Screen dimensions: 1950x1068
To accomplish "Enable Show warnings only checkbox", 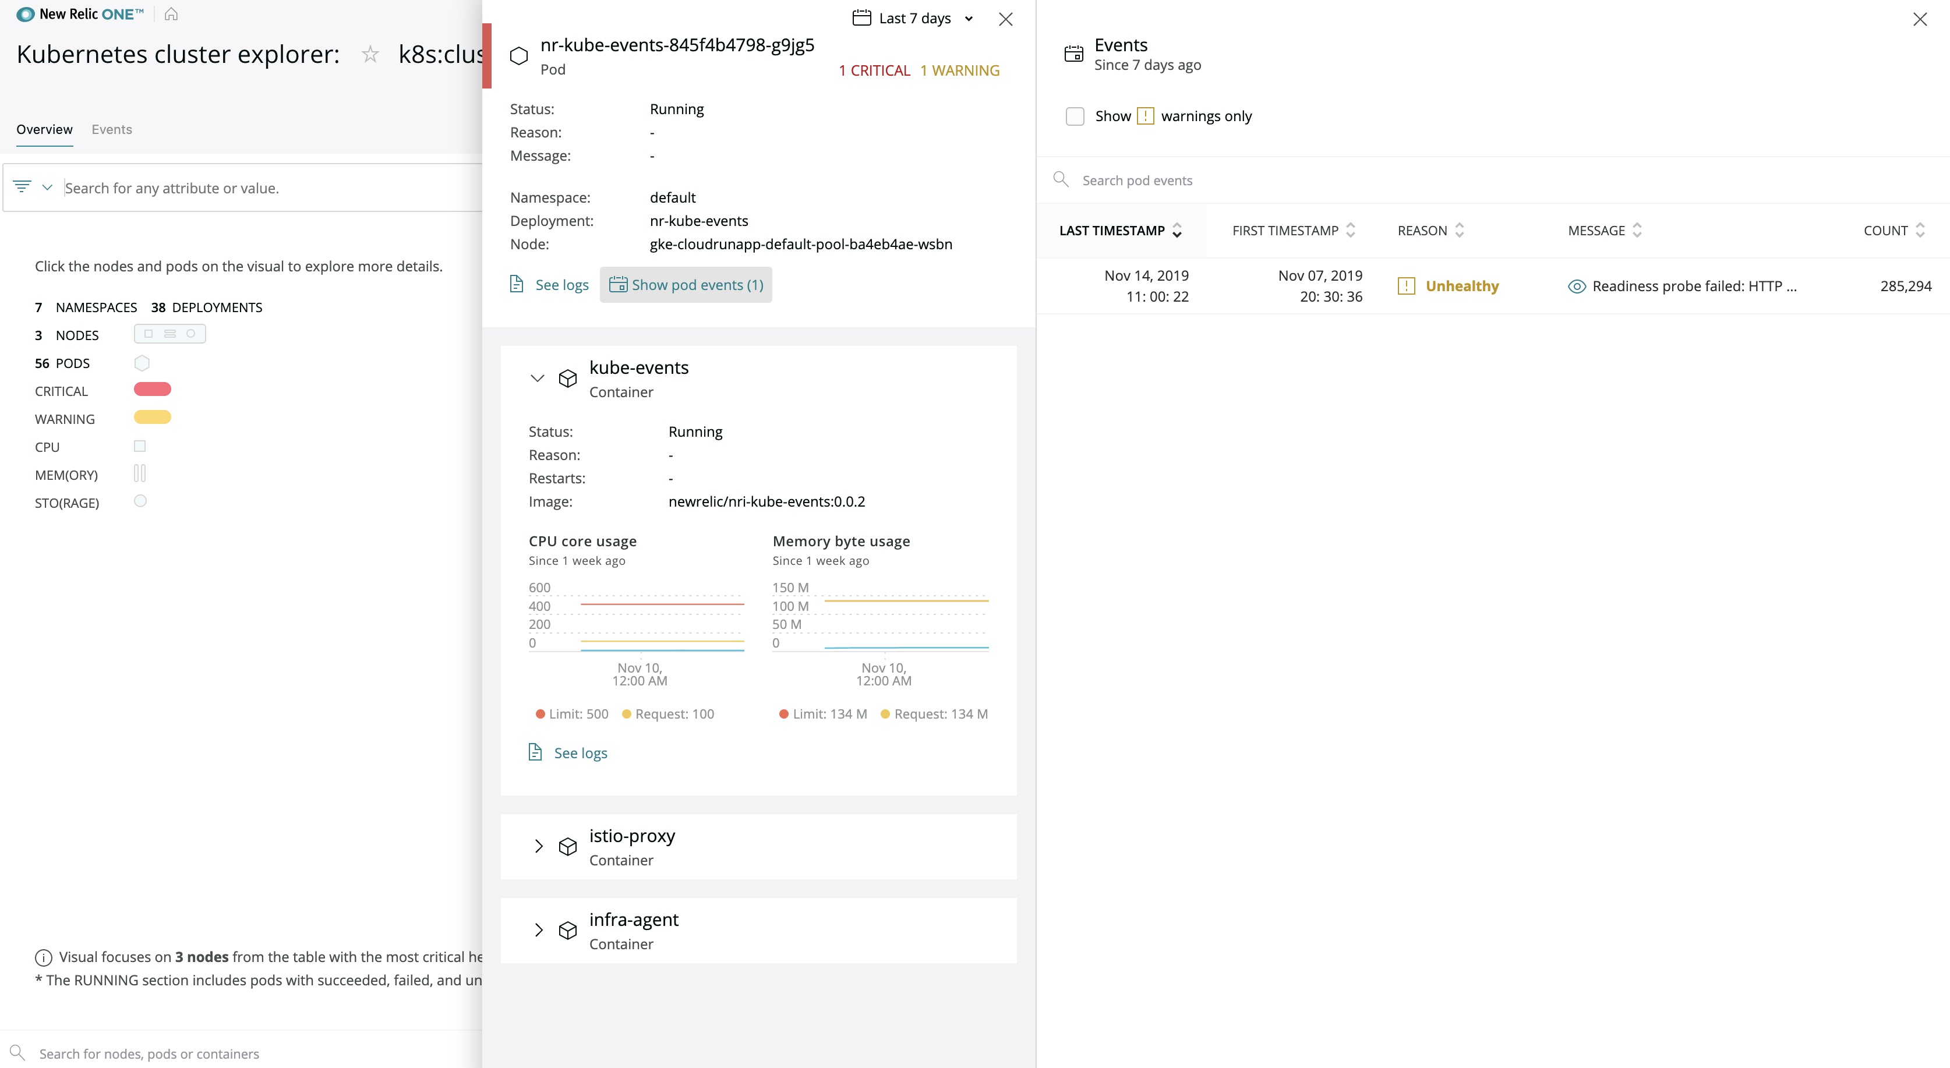I will 1075,116.
